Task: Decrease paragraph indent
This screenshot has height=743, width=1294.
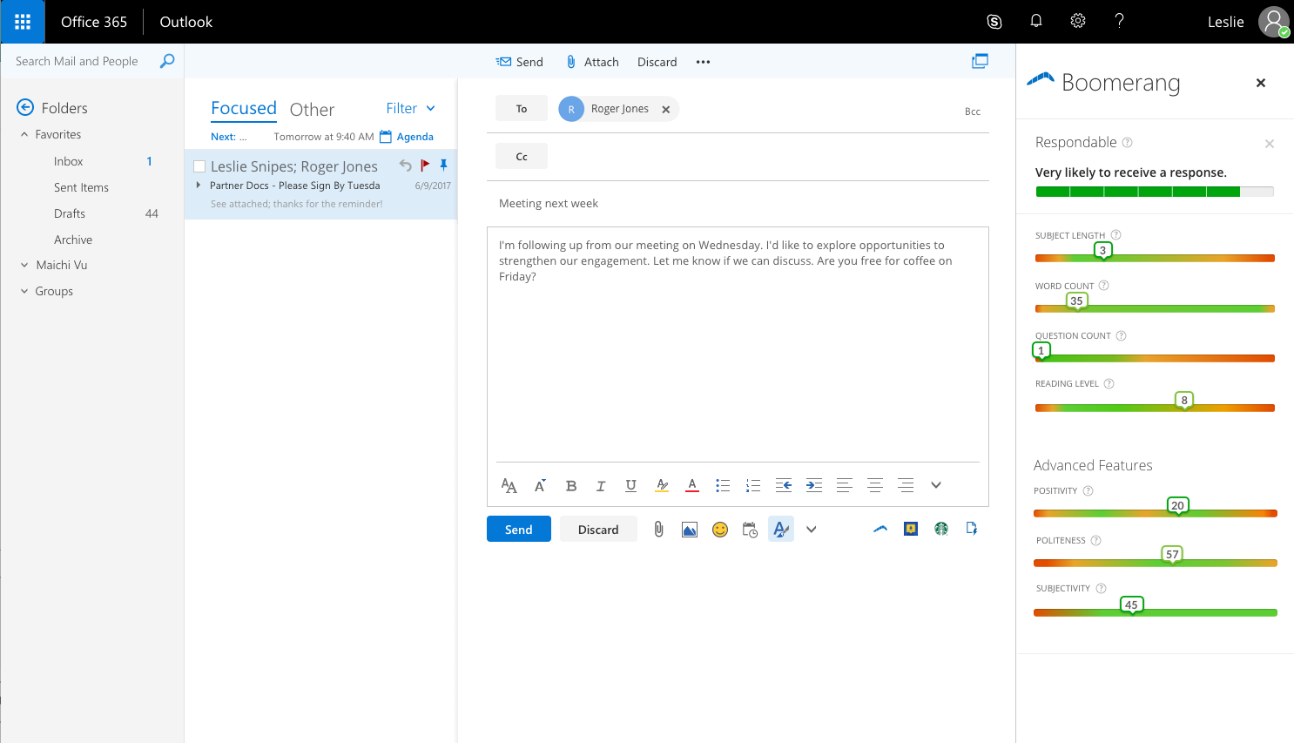Action: [x=784, y=485]
